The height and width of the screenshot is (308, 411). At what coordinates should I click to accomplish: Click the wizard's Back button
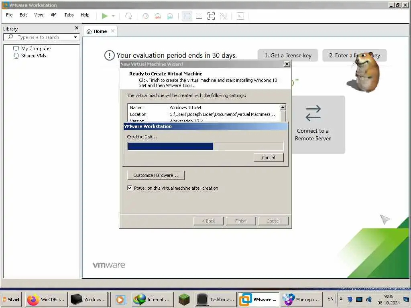point(208,221)
